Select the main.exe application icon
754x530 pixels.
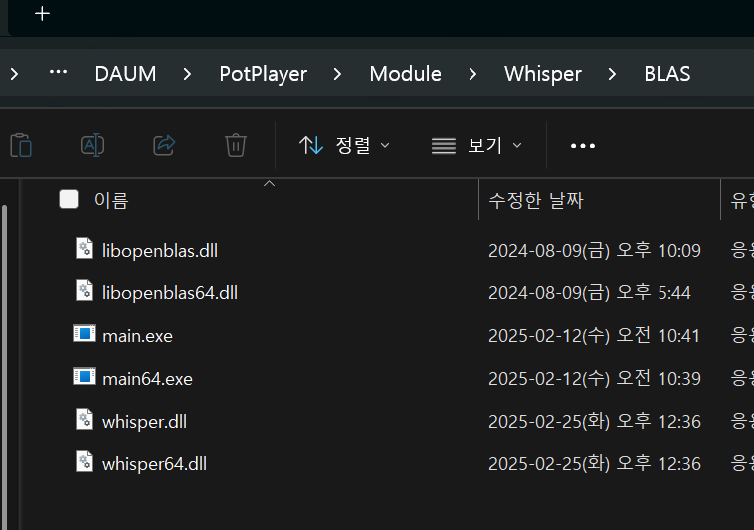click(x=85, y=333)
